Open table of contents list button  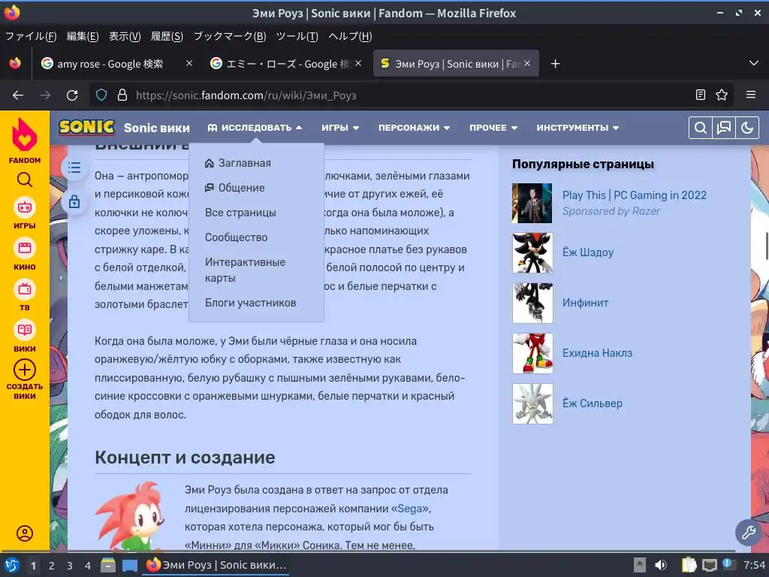[74, 168]
